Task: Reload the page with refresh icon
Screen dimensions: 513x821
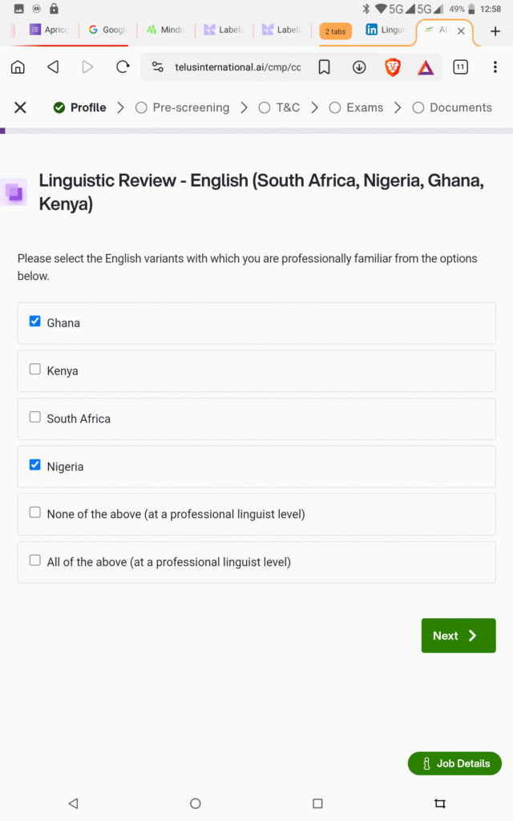Action: [123, 67]
